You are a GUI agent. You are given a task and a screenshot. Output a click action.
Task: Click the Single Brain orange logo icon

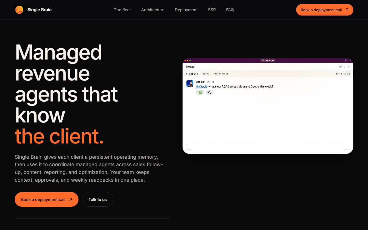(19, 10)
